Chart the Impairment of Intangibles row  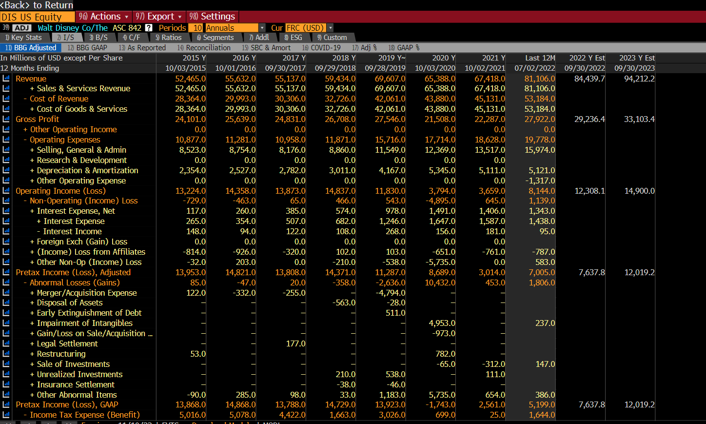pyautogui.click(x=6, y=323)
